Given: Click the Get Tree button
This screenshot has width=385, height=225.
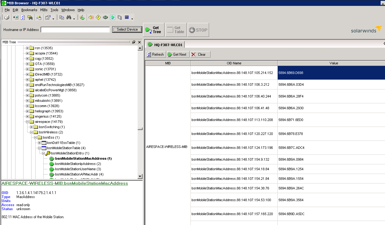Looking at the screenshot, I should point(154,30).
